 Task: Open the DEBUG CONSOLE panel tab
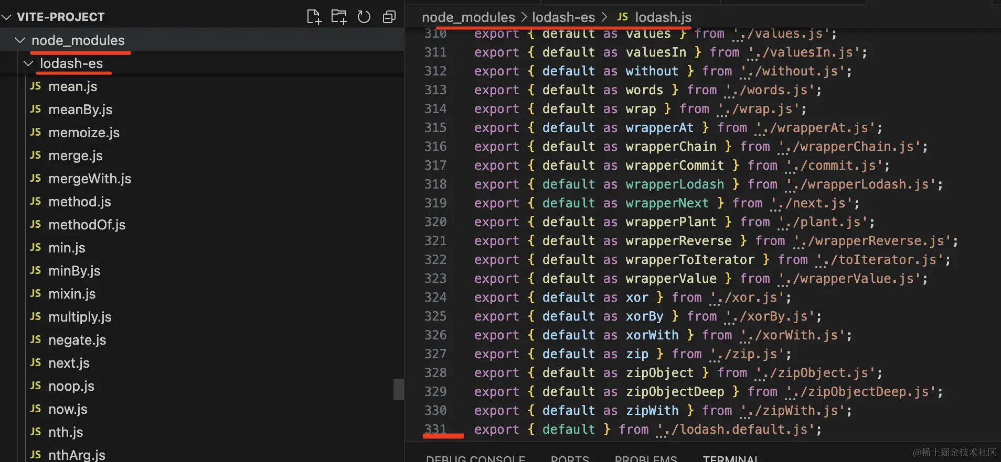pos(475,458)
